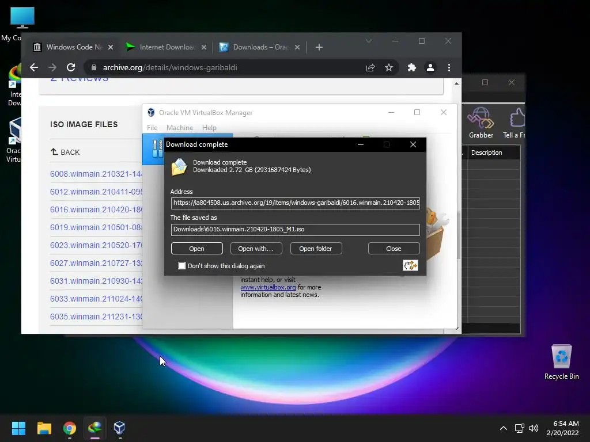Viewport: 590px width, 442px height.
Task: Open the 6027.winmain.210727 ISO link
Action: (x=96, y=263)
